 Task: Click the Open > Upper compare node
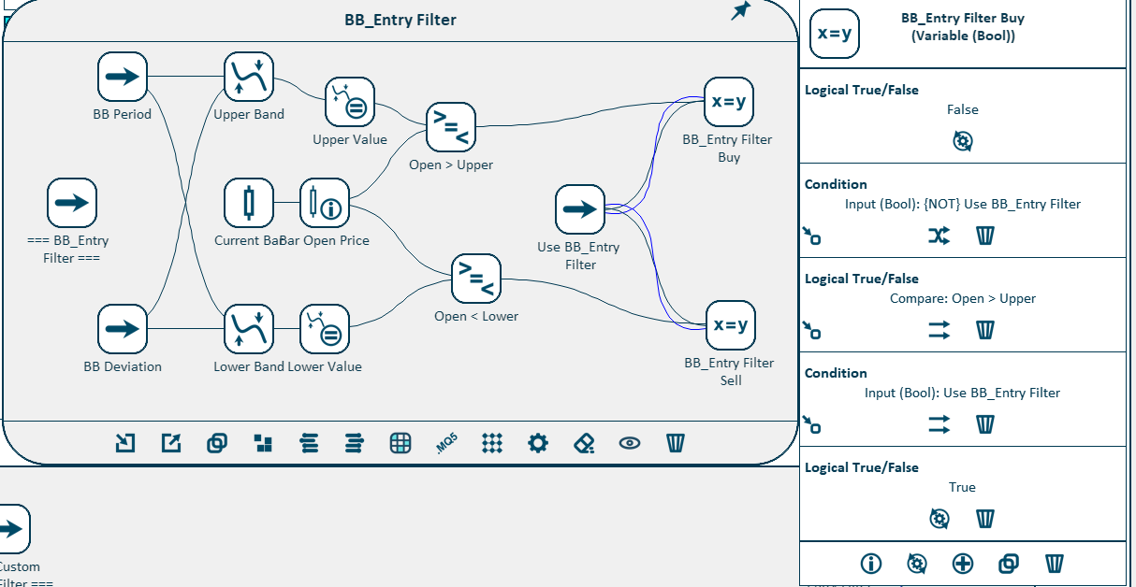point(451,126)
